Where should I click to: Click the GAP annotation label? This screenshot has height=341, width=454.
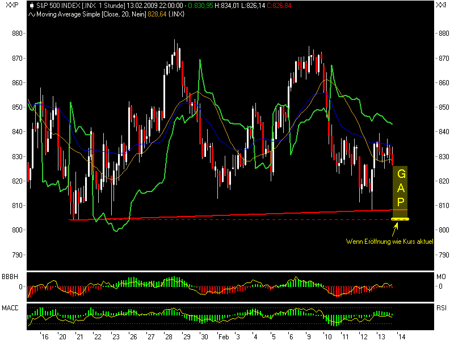401,188
